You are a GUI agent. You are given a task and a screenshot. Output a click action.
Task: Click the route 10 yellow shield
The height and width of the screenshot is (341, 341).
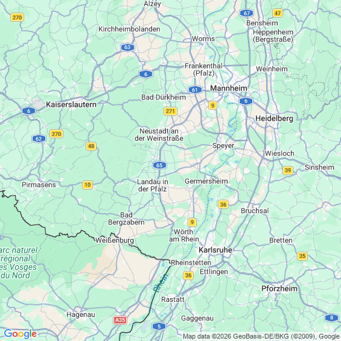tap(88, 185)
